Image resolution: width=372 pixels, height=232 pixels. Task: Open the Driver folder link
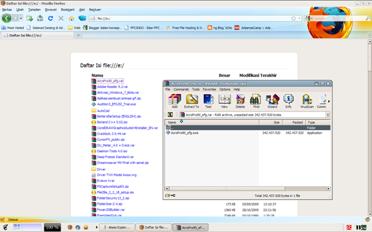(x=101, y=169)
